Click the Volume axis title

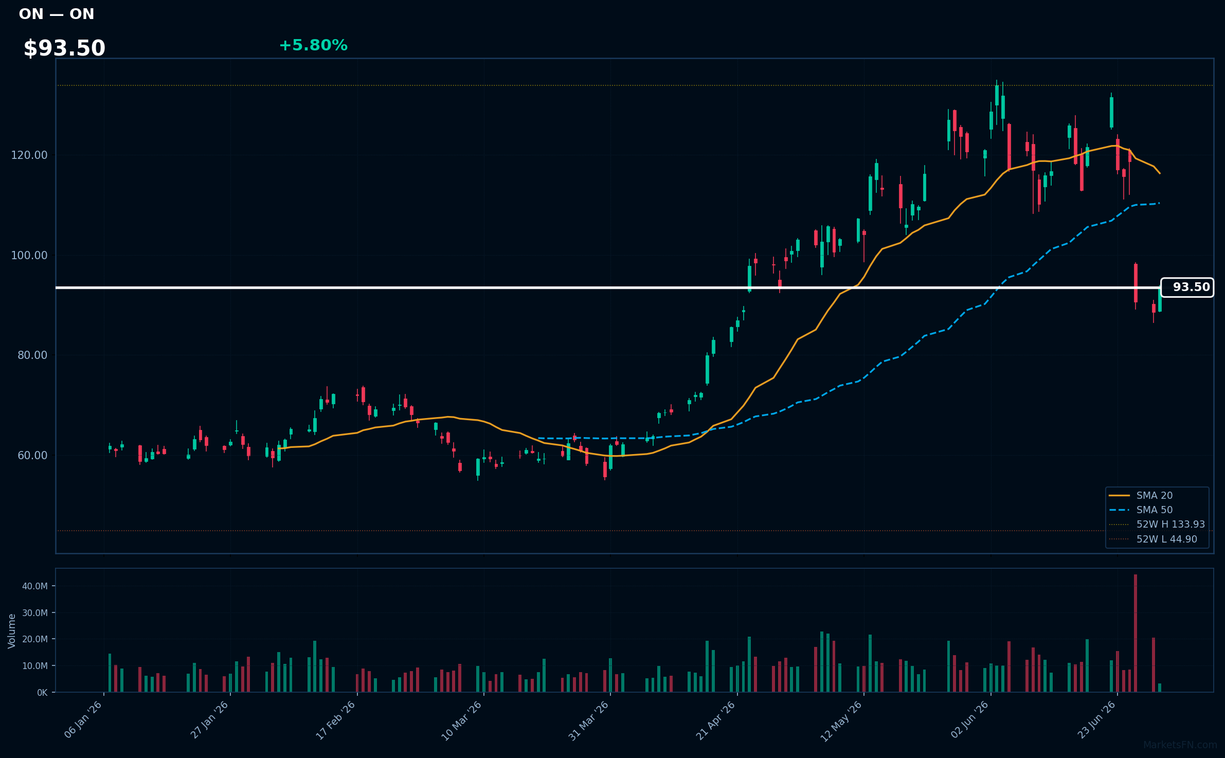[12, 631]
